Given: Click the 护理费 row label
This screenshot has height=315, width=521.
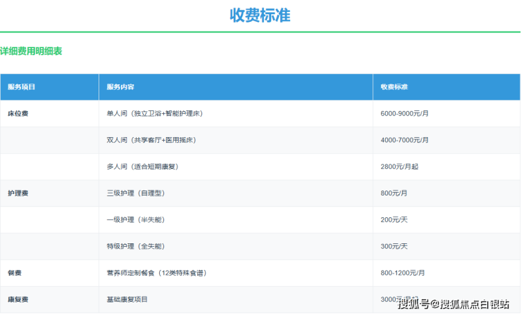Looking at the screenshot, I should 18,193.
